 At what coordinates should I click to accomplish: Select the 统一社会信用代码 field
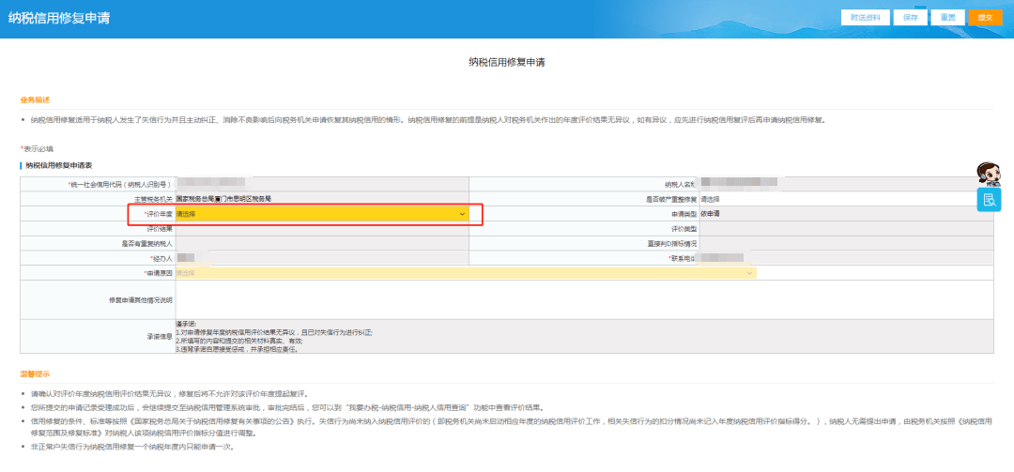320,185
